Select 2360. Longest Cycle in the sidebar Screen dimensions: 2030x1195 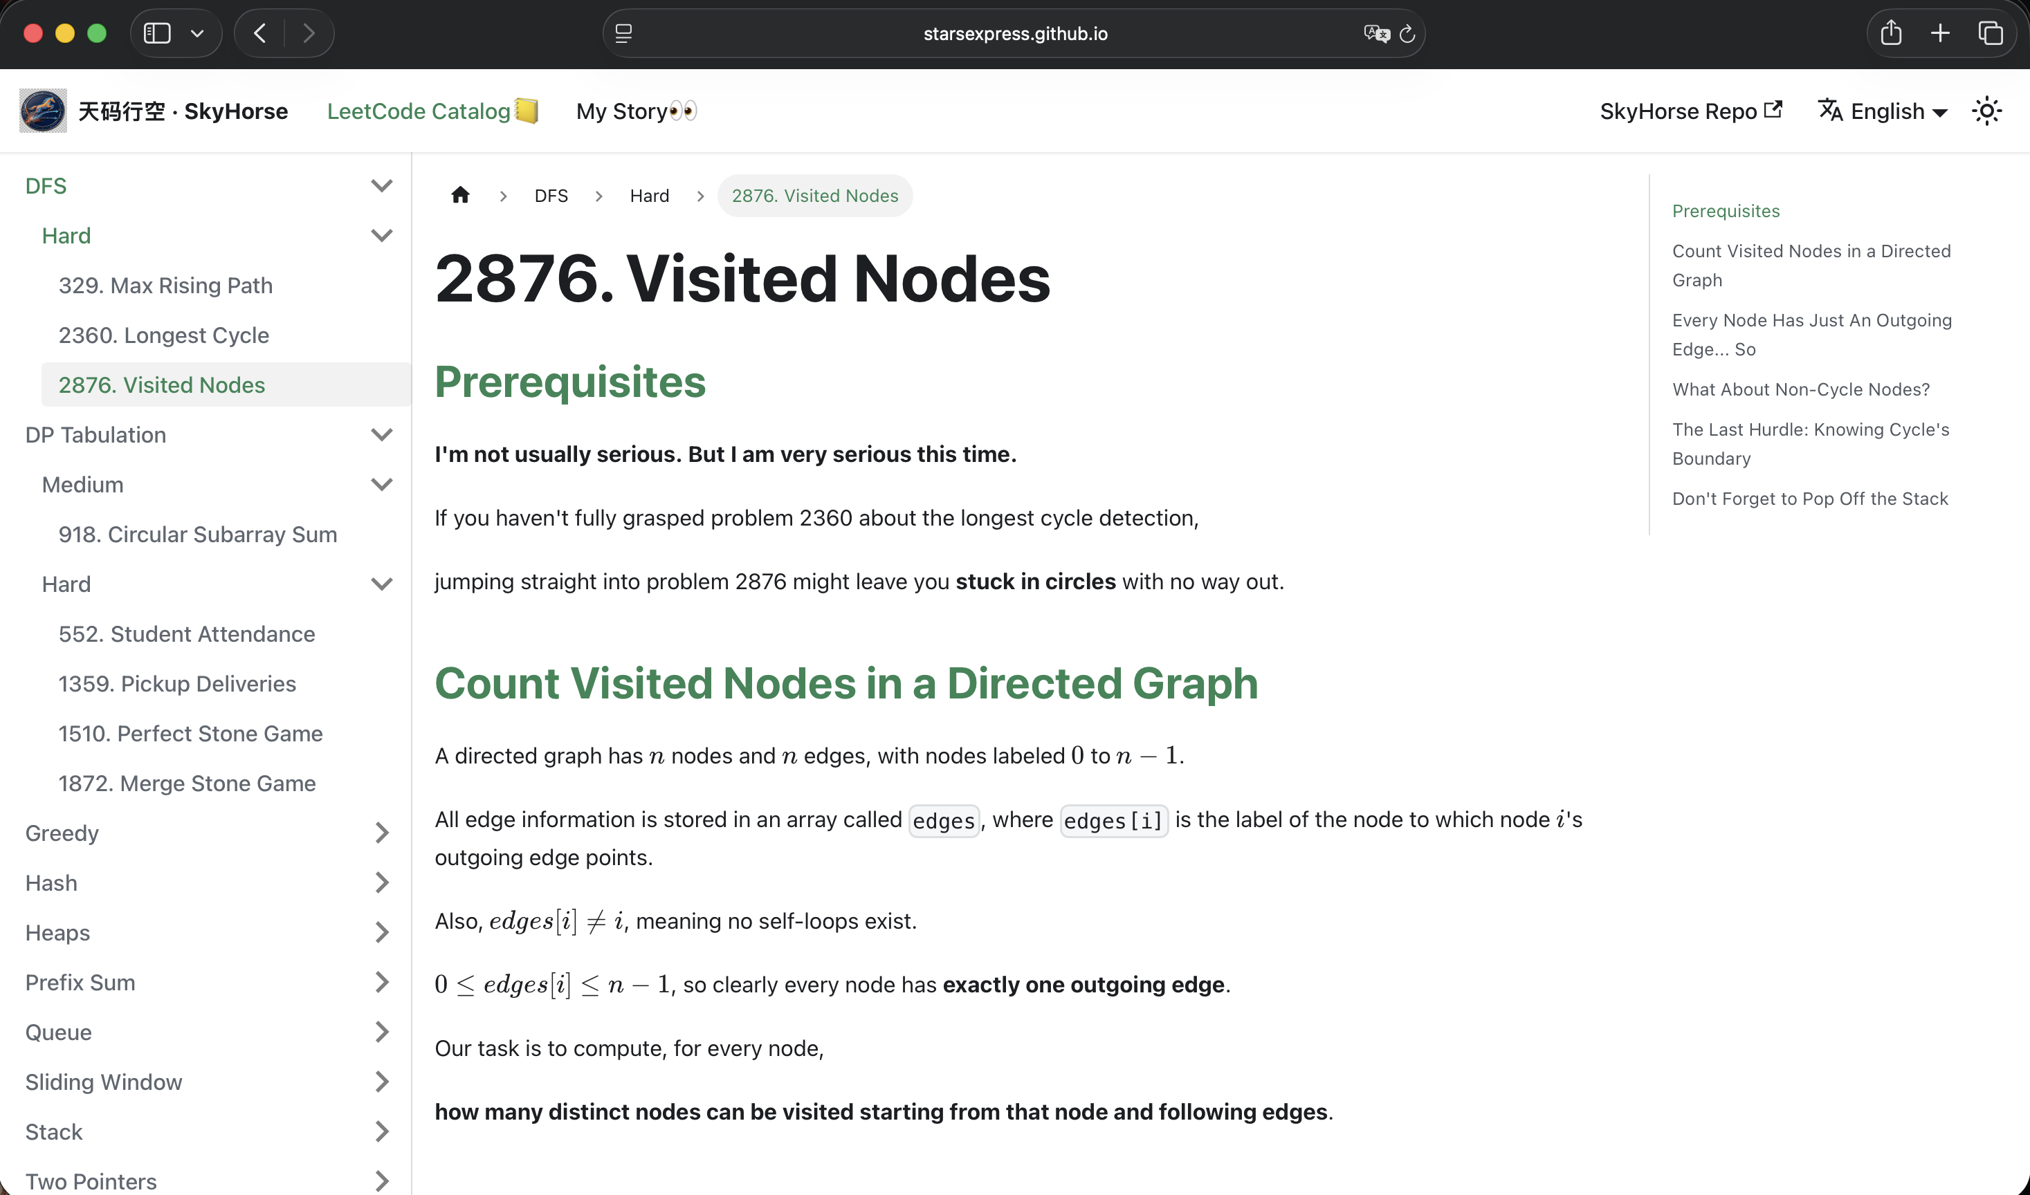[163, 335]
